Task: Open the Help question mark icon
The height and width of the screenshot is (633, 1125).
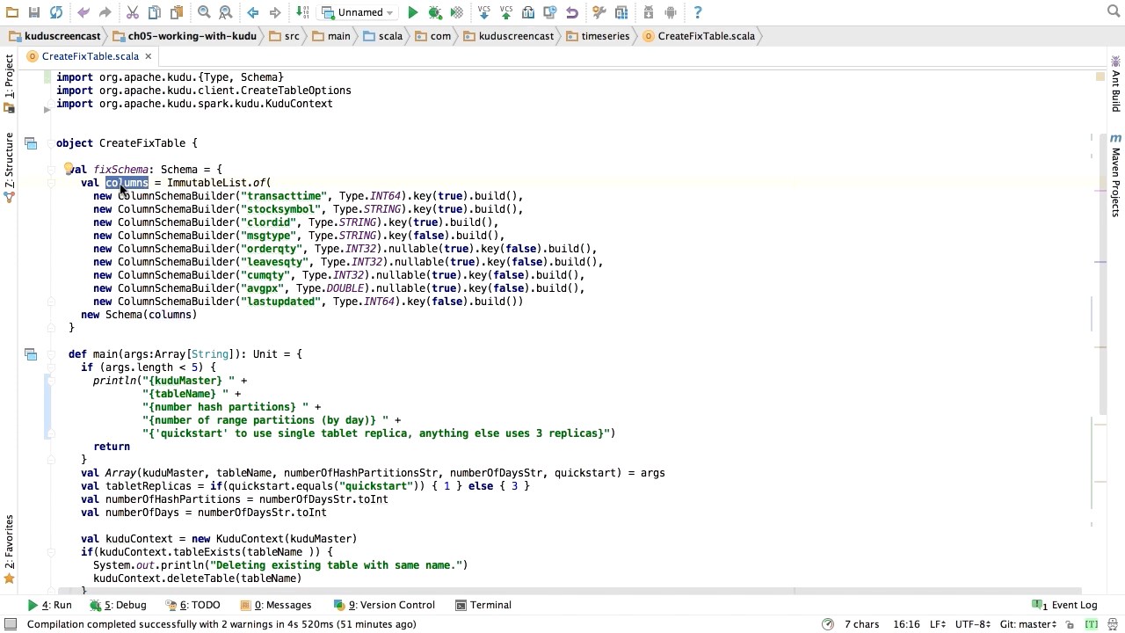Action: pos(698,12)
